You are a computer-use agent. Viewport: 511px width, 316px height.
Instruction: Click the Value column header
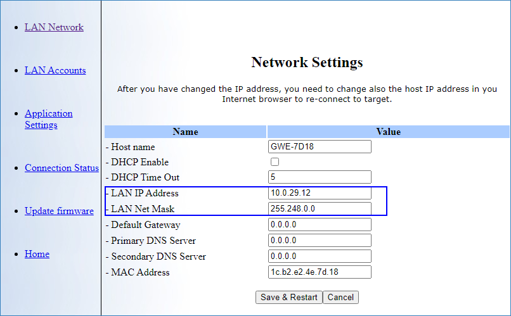pos(388,132)
